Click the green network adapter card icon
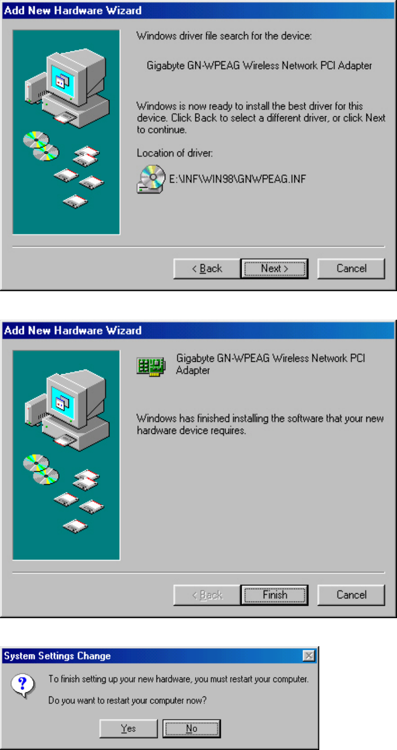 (151, 366)
